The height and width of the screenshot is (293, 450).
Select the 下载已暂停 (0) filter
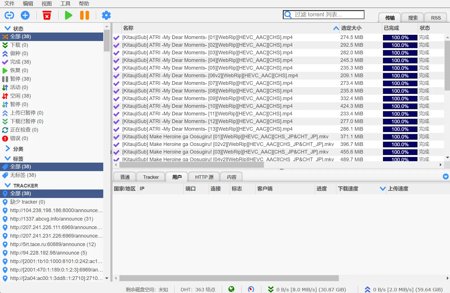pyautogui.click(x=51, y=121)
